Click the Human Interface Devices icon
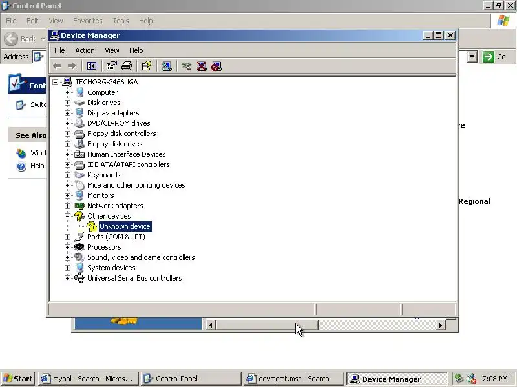Viewport: 517px width, 387px height. tap(79, 154)
